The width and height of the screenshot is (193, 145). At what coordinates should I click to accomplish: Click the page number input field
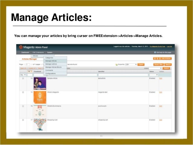(28, 64)
